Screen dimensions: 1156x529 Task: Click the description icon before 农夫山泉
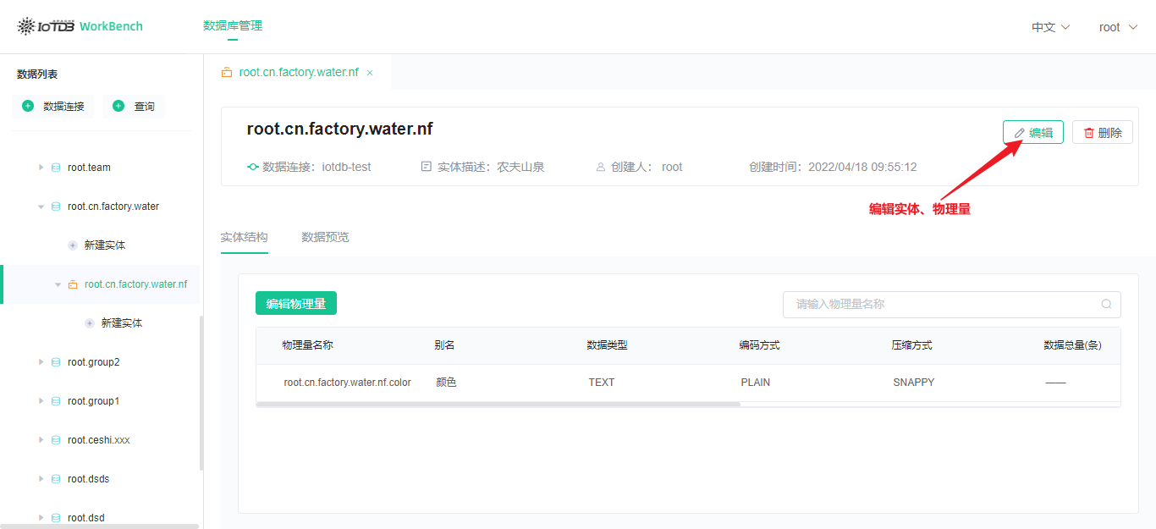[425, 167]
